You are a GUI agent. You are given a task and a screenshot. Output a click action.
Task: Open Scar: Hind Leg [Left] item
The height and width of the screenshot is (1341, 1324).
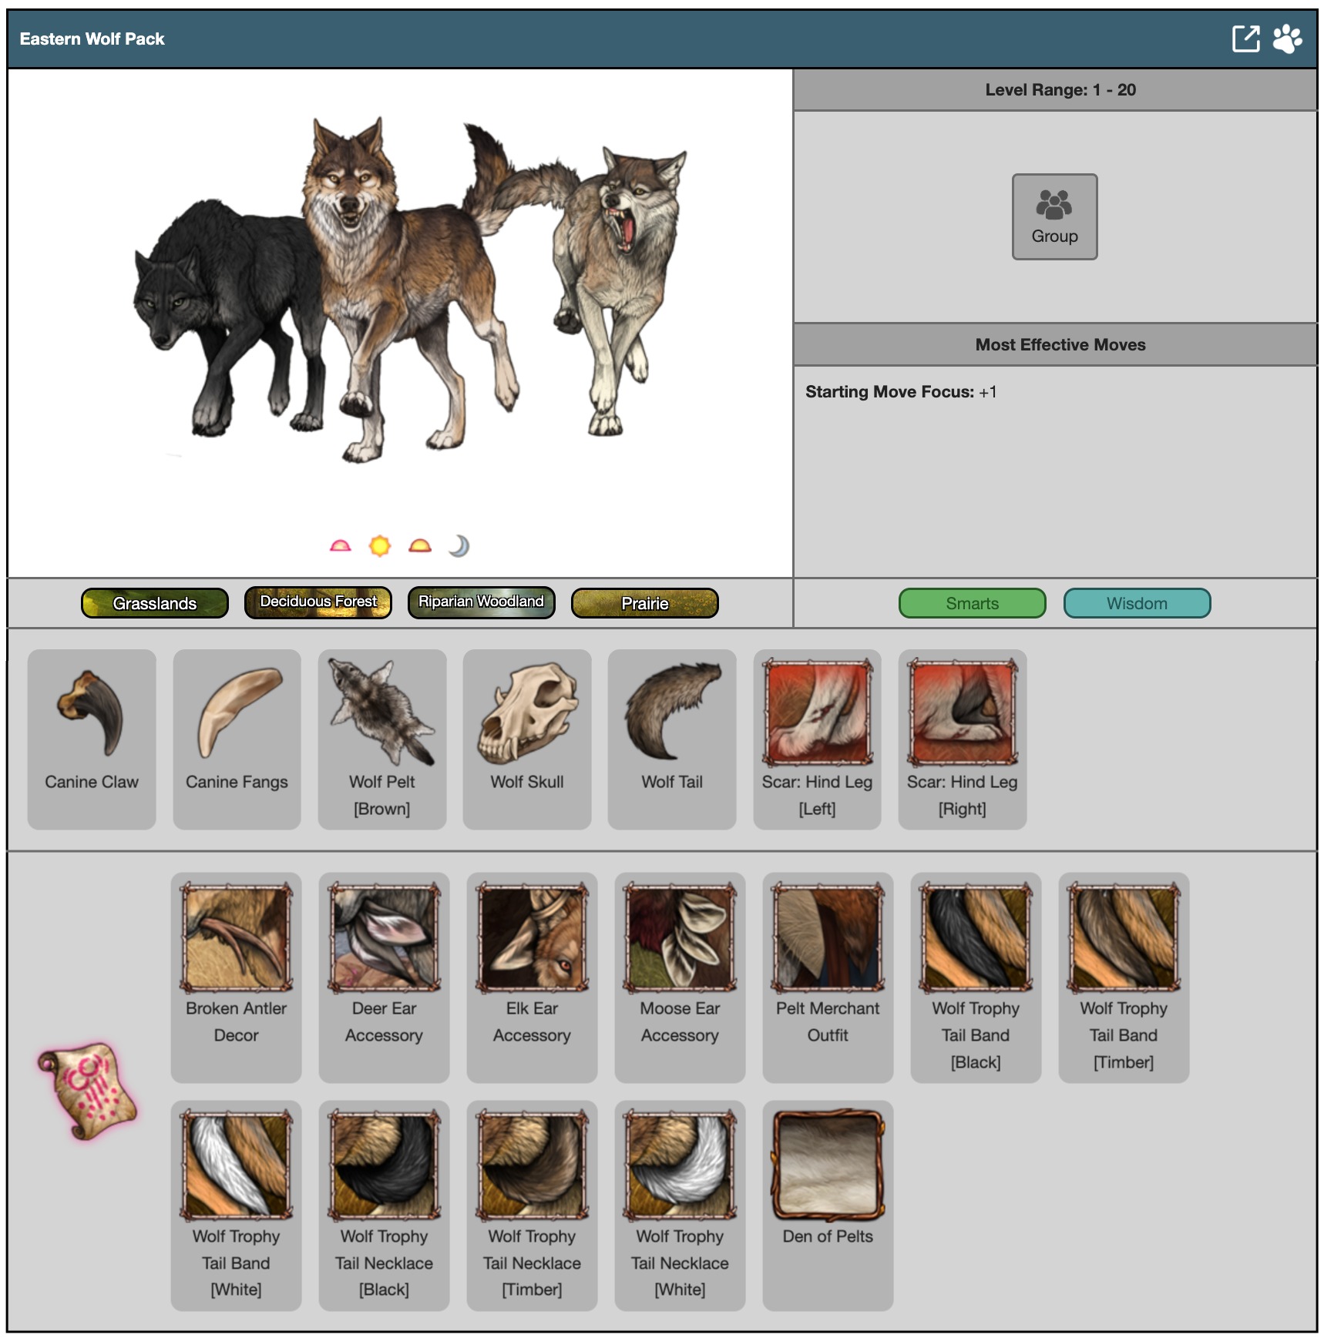(x=817, y=738)
